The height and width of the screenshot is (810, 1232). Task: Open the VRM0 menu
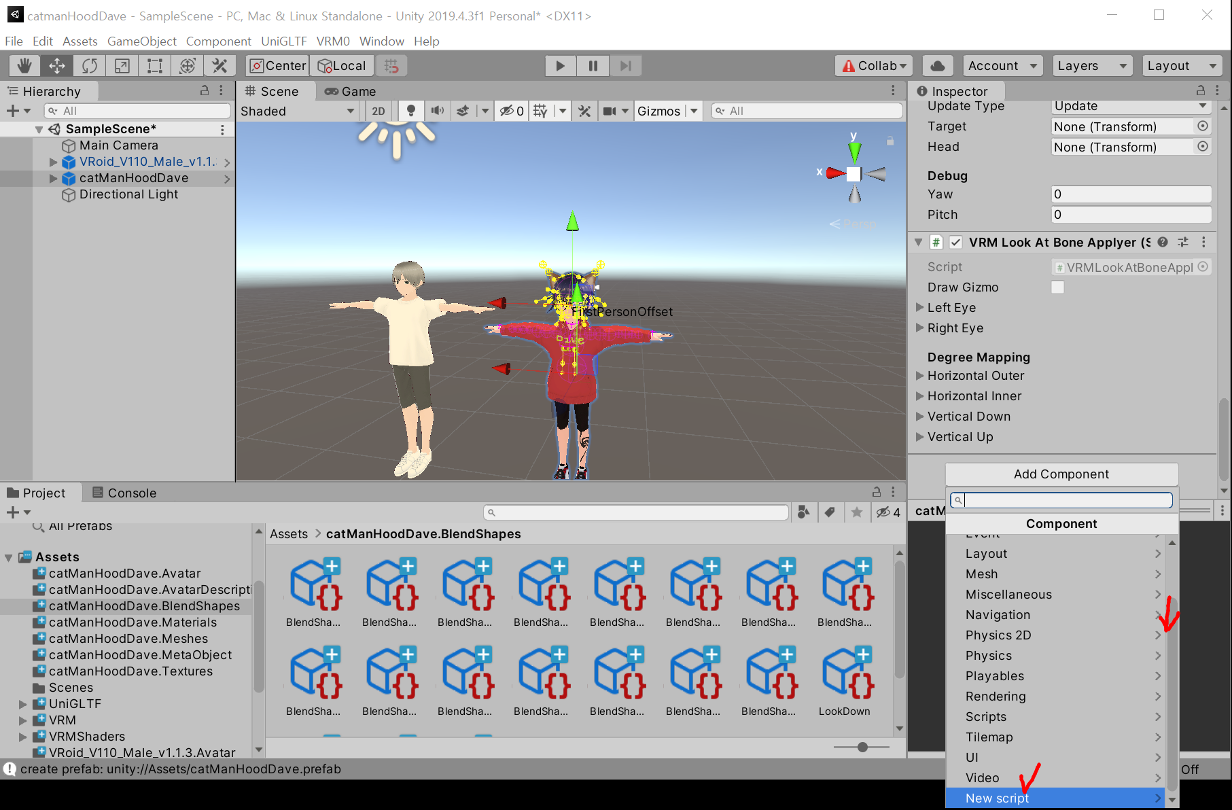point(333,41)
